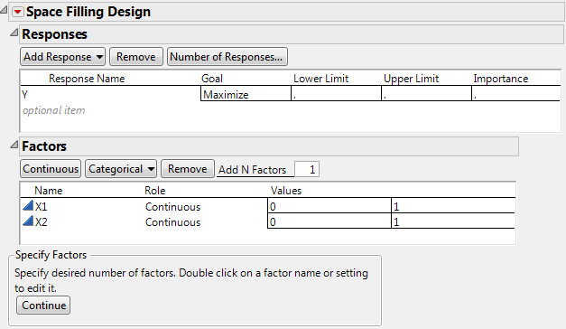This screenshot has height=329, width=566.
Task: Click the Goal column header
Action: point(212,79)
